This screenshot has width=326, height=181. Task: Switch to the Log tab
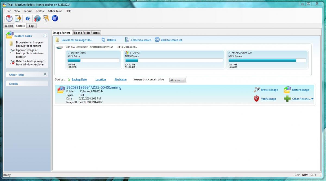(32, 26)
